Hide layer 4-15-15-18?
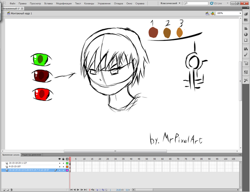 [60, 167]
